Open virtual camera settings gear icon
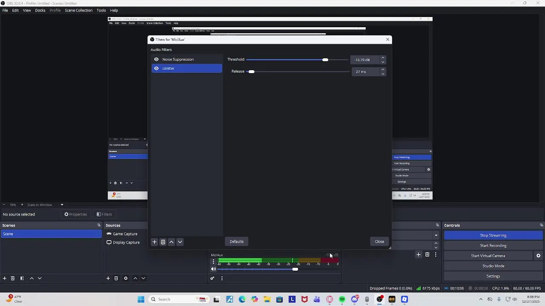Image resolution: width=545 pixels, height=306 pixels. (538, 256)
